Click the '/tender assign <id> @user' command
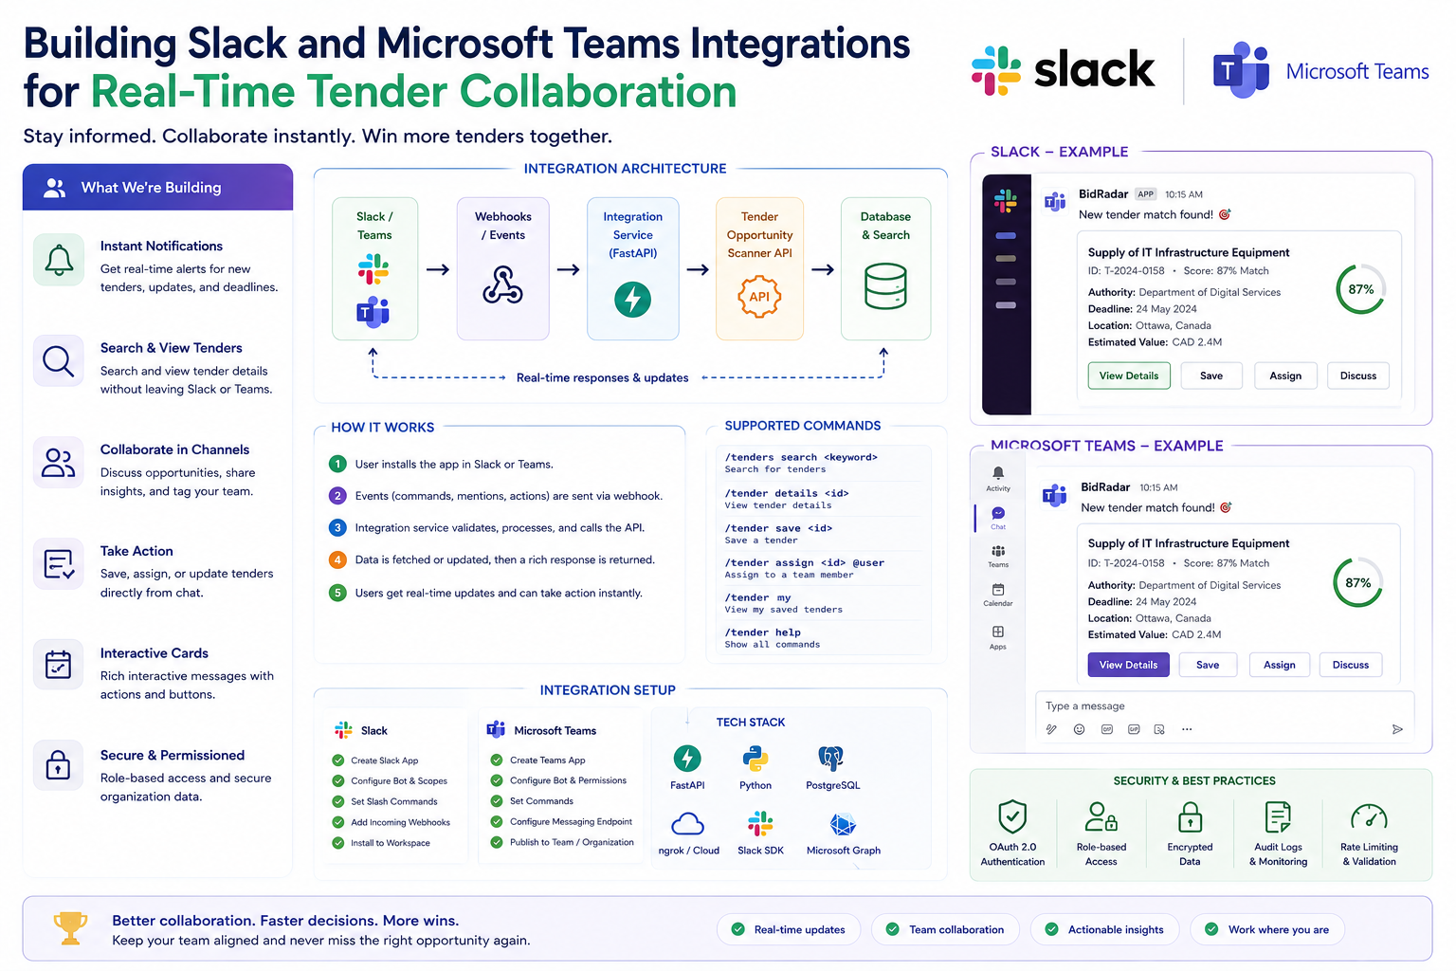This screenshot has height=971, width=1456. pyautogui.click(x=805, y=562)
